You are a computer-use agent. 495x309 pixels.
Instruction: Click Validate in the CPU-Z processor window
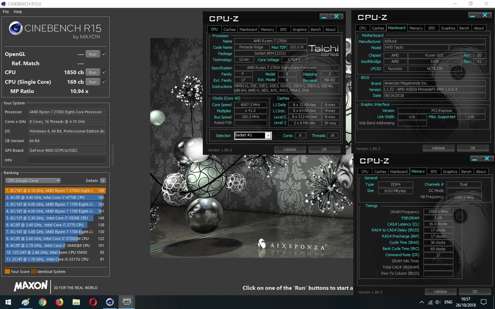pyautogui.click(x=290, y=149)
